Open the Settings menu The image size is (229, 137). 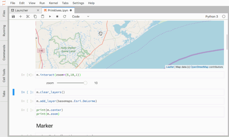pos(78,3)
